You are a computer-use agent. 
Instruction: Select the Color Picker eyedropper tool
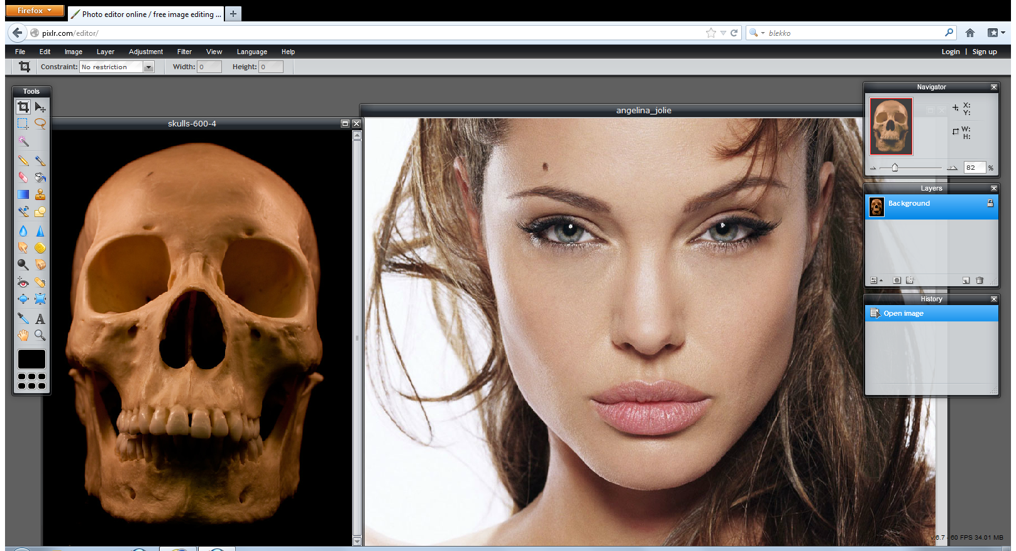point(23,318)
